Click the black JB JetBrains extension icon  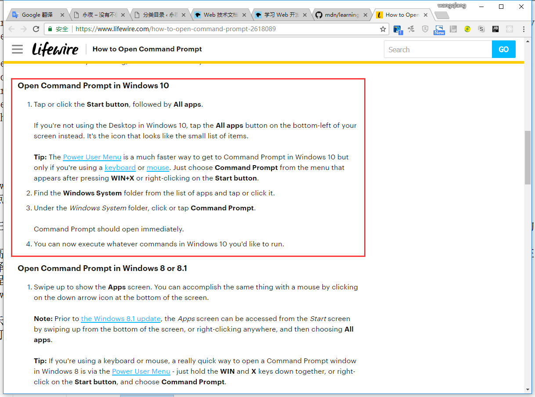495,29
